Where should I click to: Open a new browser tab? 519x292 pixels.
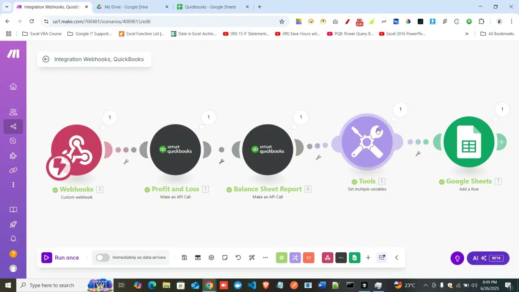[x=259, y=7]
